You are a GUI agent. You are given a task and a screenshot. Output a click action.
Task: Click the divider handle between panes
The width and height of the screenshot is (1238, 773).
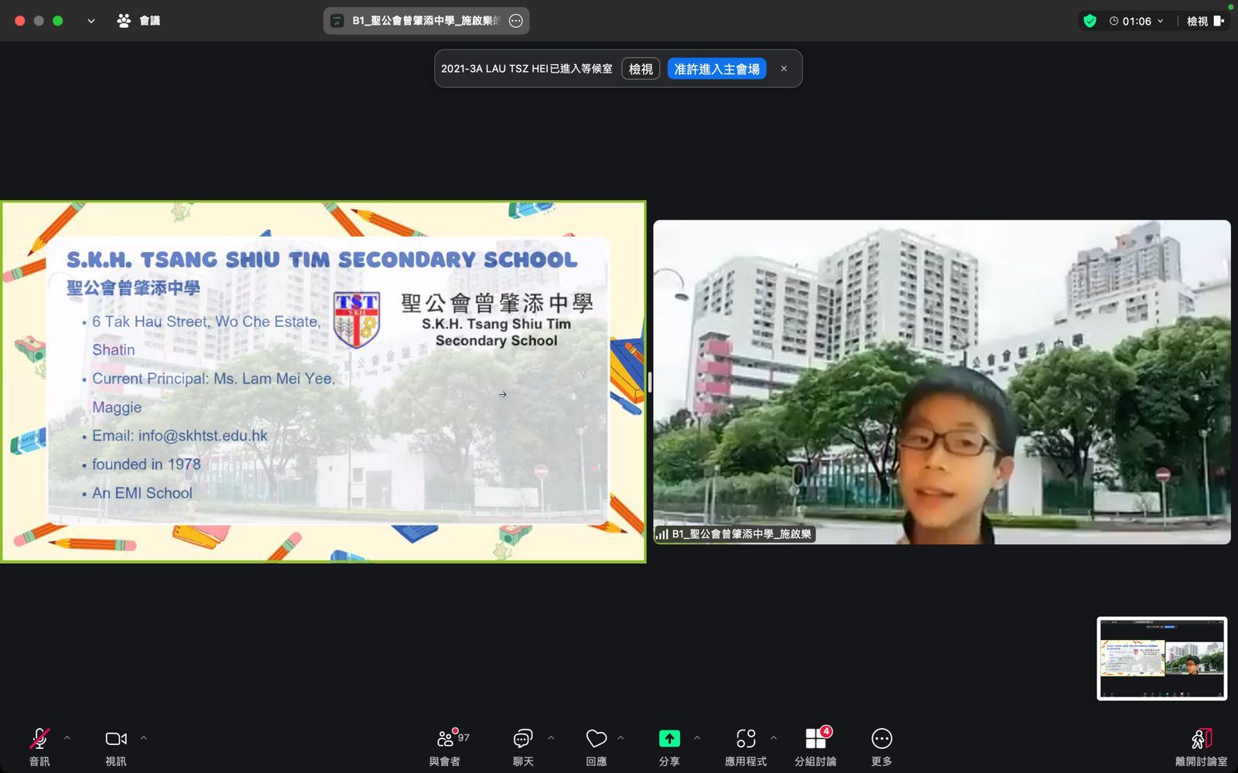(650, 382)
